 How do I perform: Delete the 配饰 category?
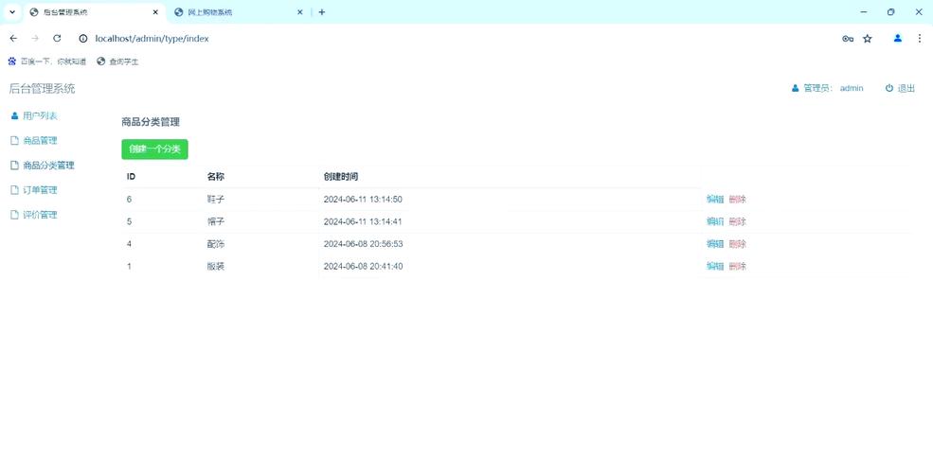(x=737, y=244)
